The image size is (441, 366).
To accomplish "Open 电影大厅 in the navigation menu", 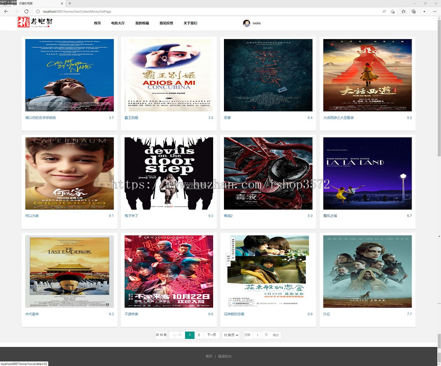I will click(118, 23).
